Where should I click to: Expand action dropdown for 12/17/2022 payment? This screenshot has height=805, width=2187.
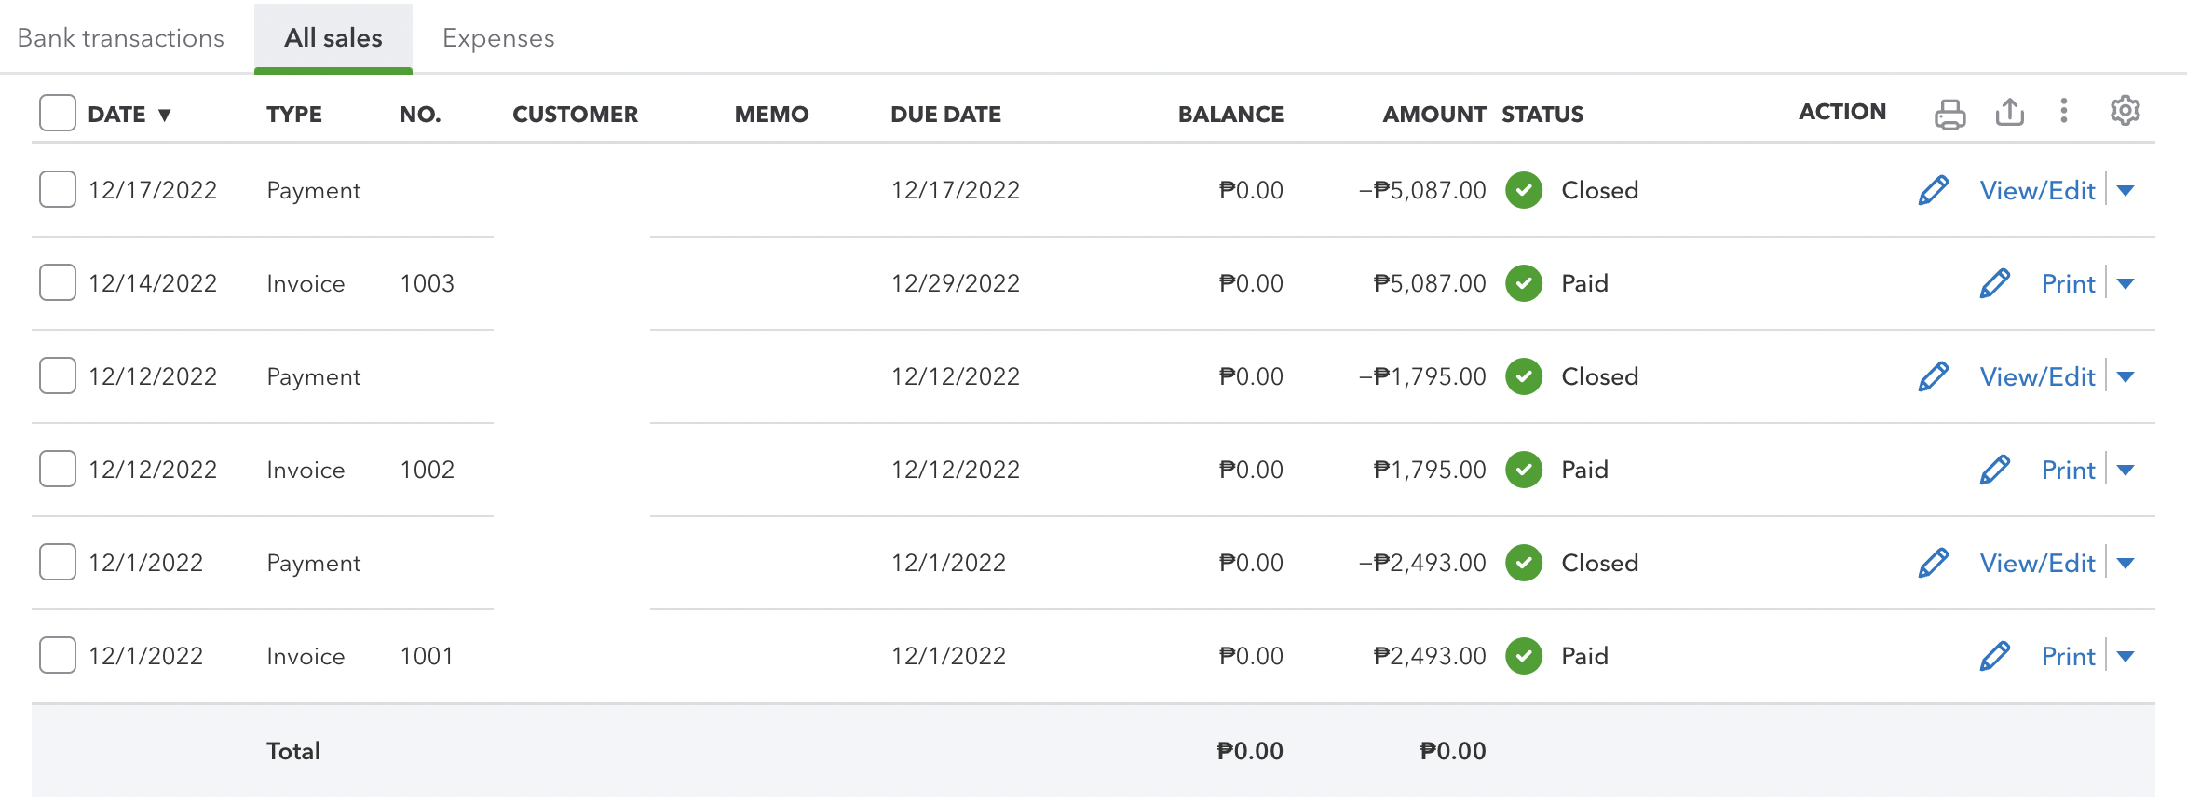pyautogui.click(x=2126, y=191)
